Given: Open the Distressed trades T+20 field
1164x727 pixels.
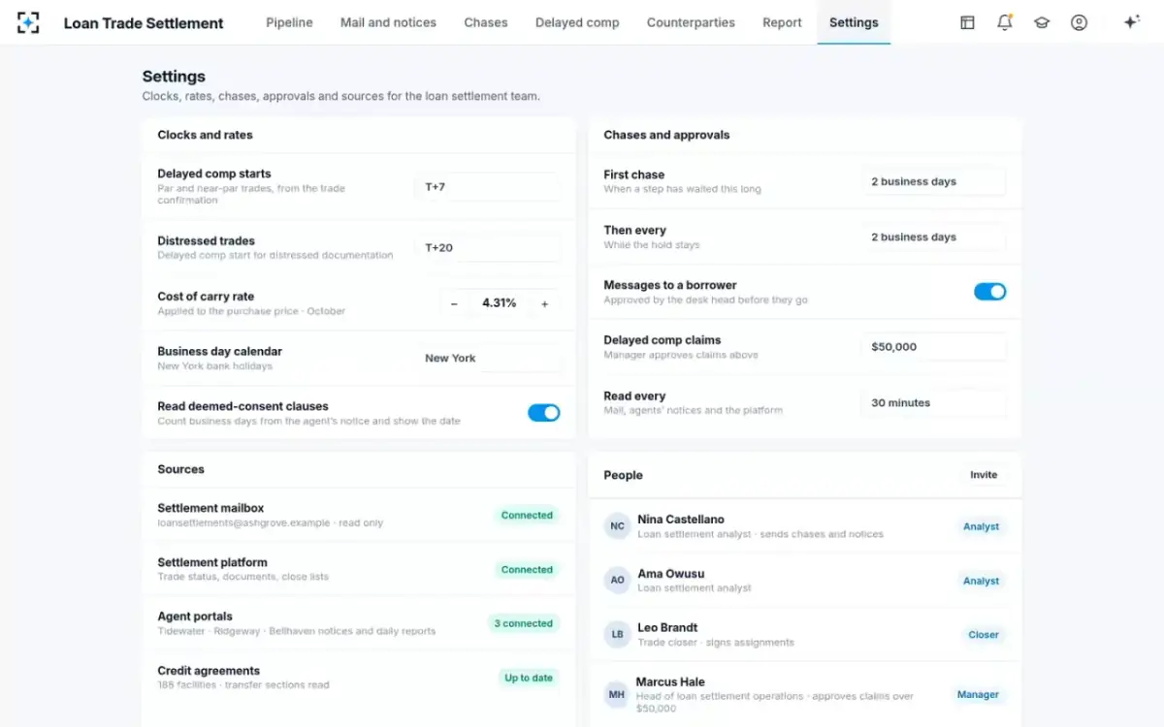Looking at the screenshot, I should click(488, 248).
